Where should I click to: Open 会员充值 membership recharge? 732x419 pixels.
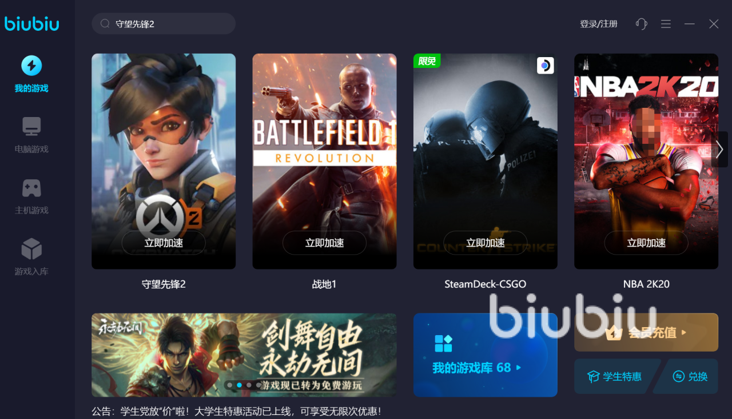[x=646, y=332]
